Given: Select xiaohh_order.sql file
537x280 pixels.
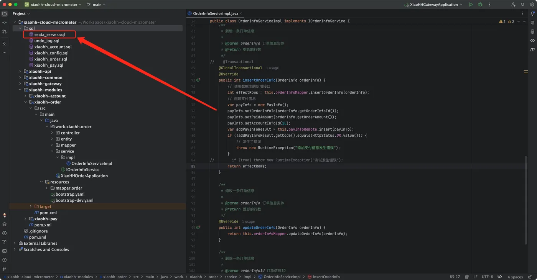Looking at the screenshot, I should click(51, 59).
